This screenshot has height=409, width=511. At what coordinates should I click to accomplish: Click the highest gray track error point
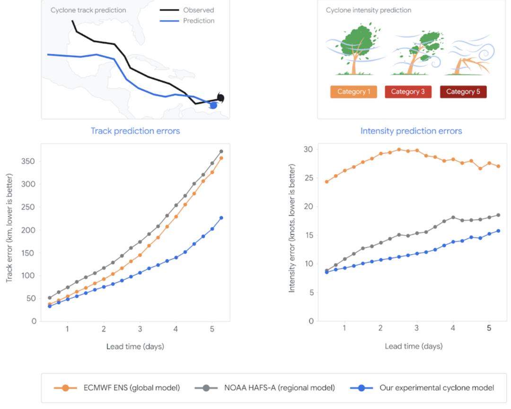[221, 151]
